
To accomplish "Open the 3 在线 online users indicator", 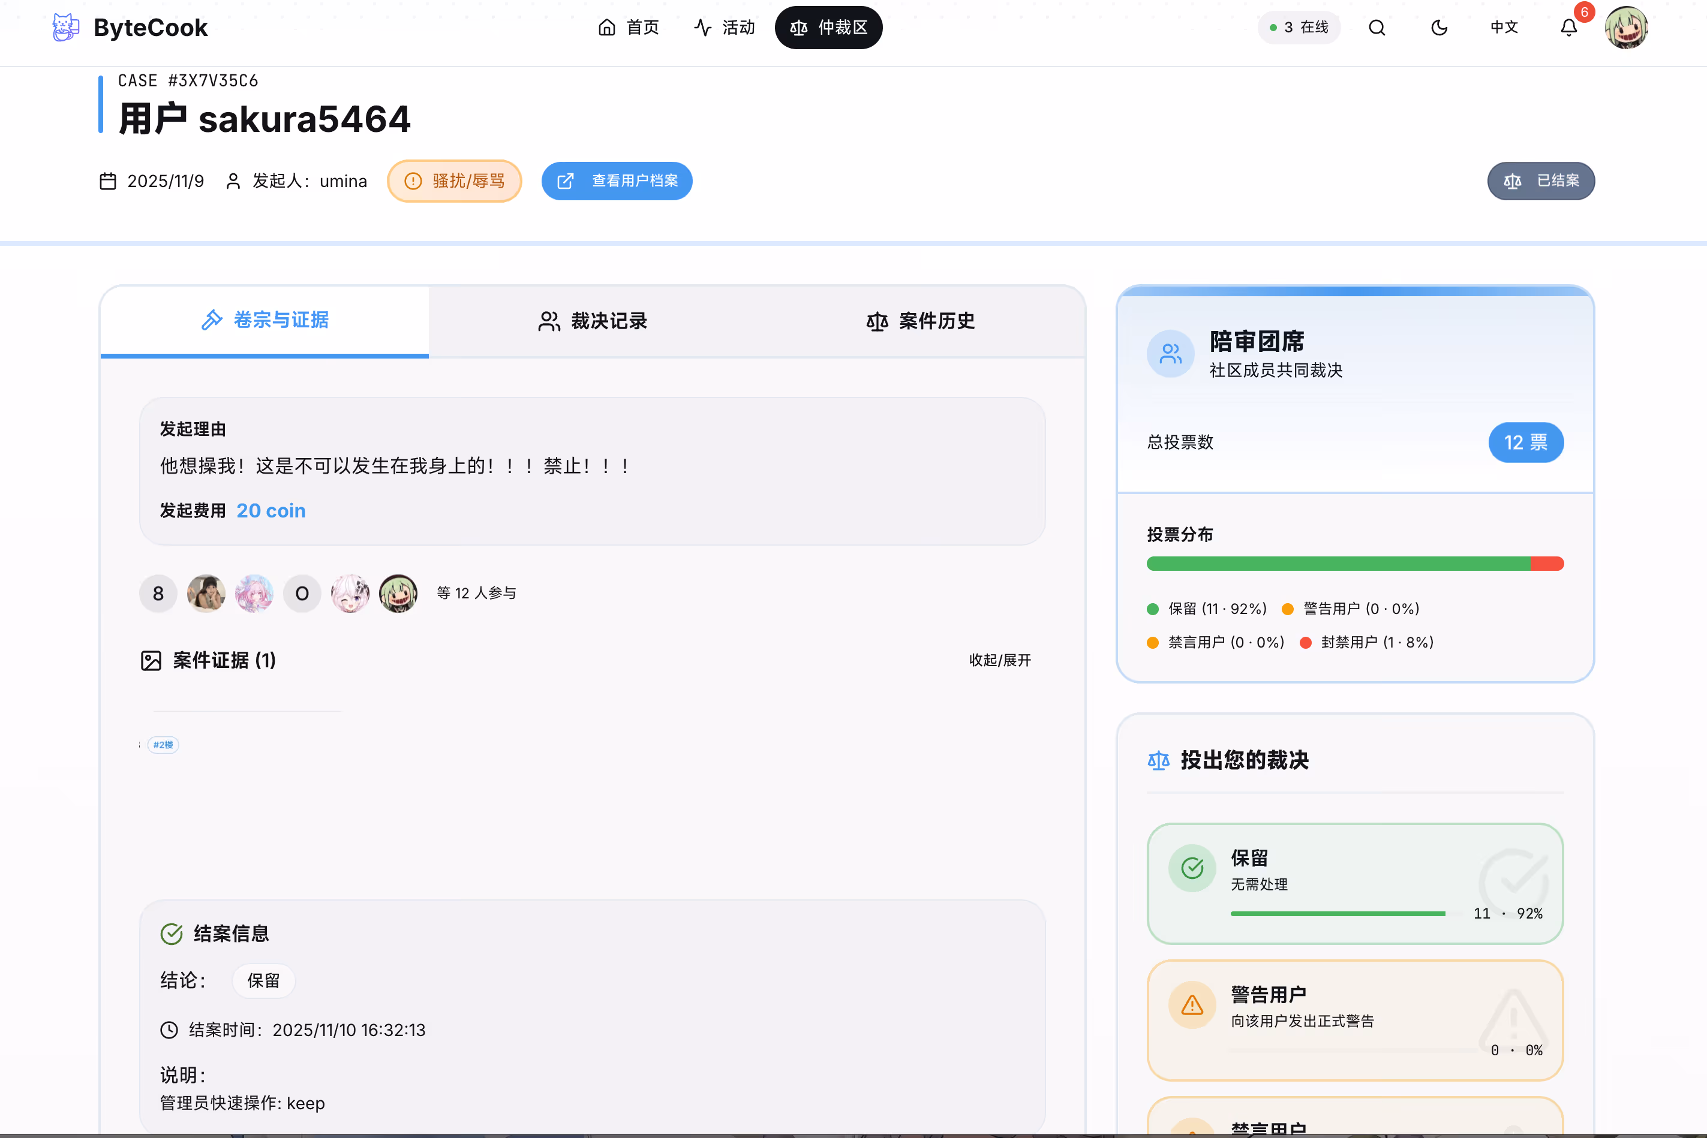I will [1299, 28].
